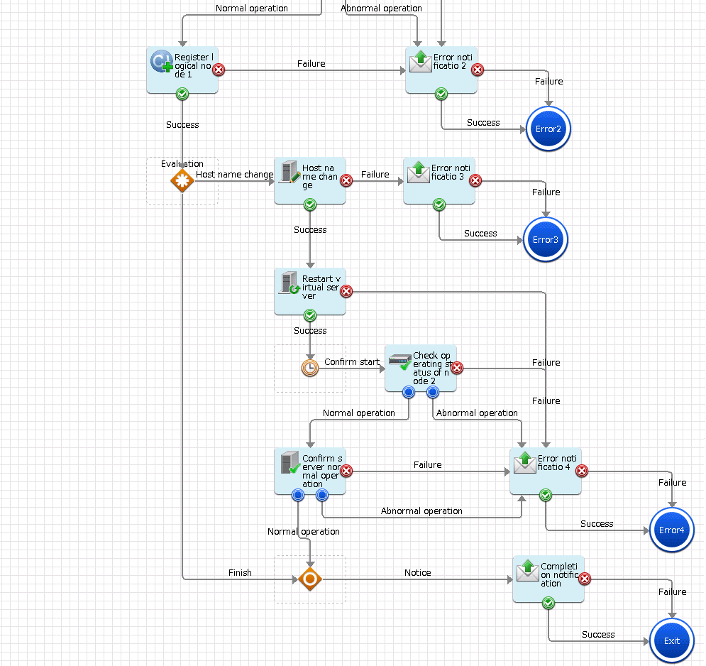Select Failure label between Register node and Error notificatio 2

(x=311, y=63)
